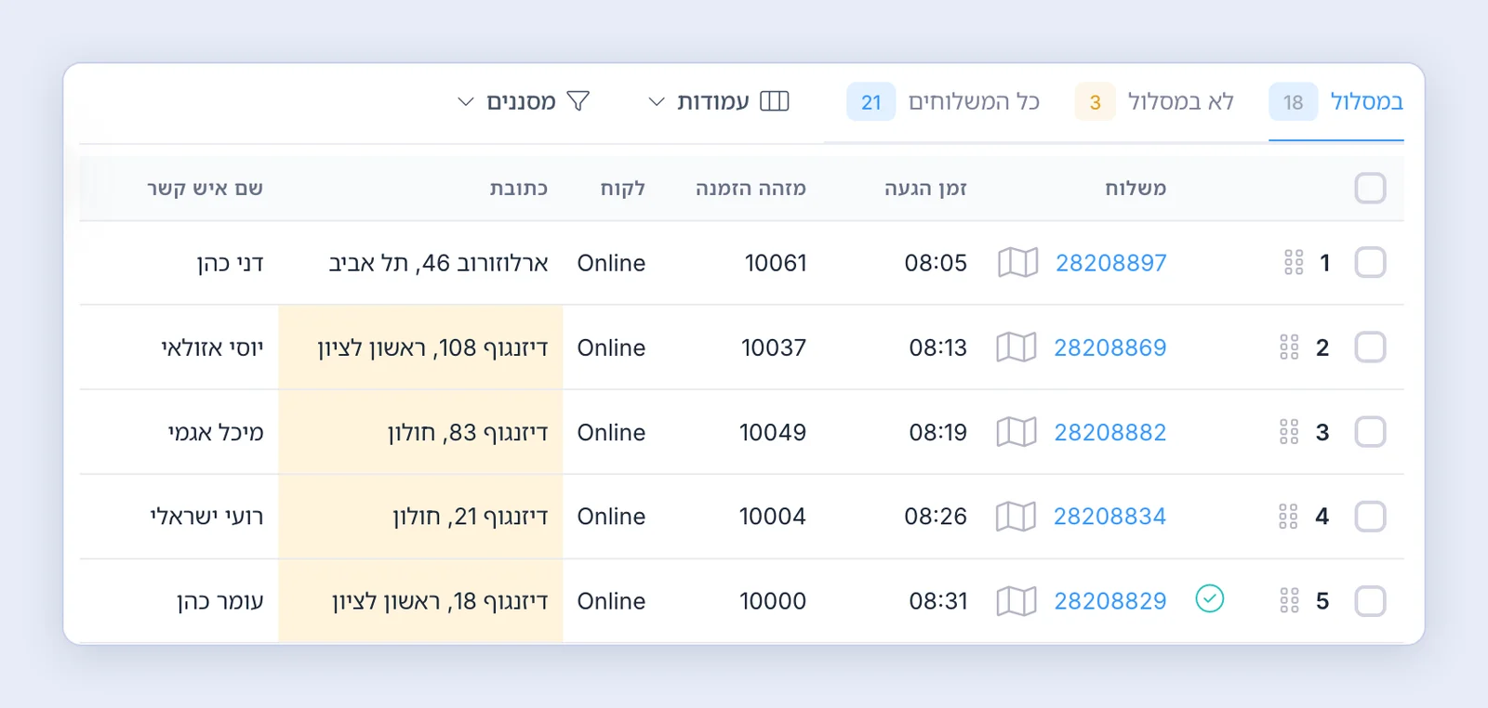Check the box for row 3

(1370, 432)
